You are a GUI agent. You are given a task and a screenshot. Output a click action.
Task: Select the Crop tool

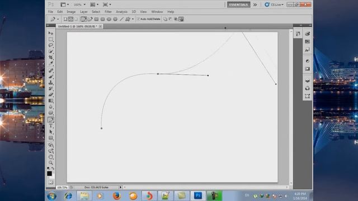point(51,57)
